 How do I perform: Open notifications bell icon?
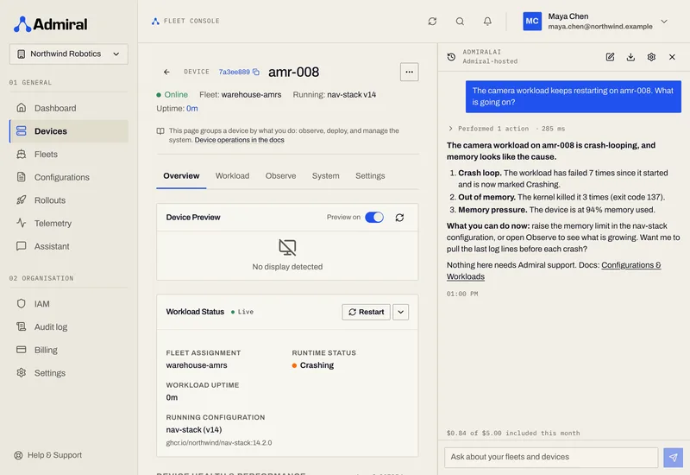[487, 21]
